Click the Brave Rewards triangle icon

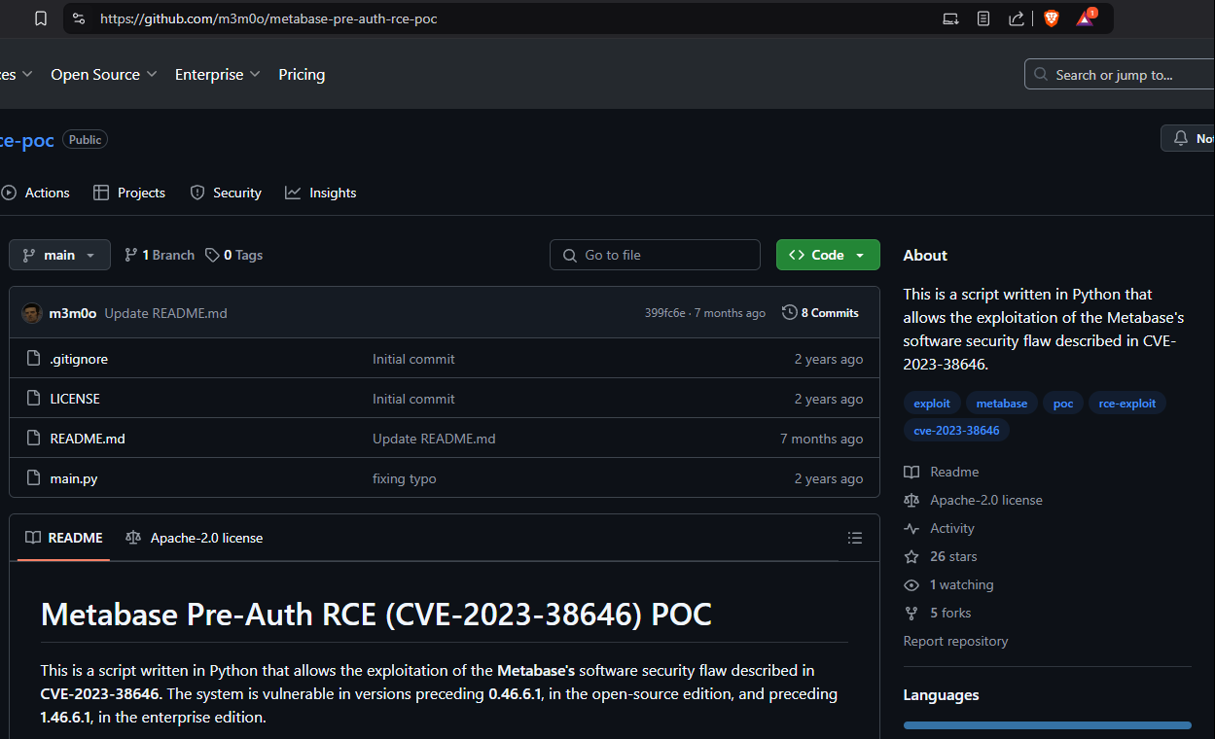pos(1085,18)
